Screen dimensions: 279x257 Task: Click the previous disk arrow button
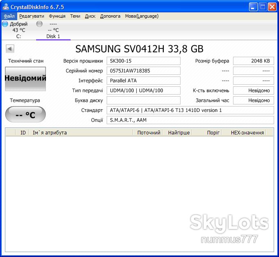pyautogui.click(x=10, y=49)
